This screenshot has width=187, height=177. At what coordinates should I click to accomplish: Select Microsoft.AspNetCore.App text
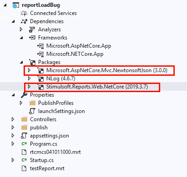pyautogui.click(x=79, y=46)
